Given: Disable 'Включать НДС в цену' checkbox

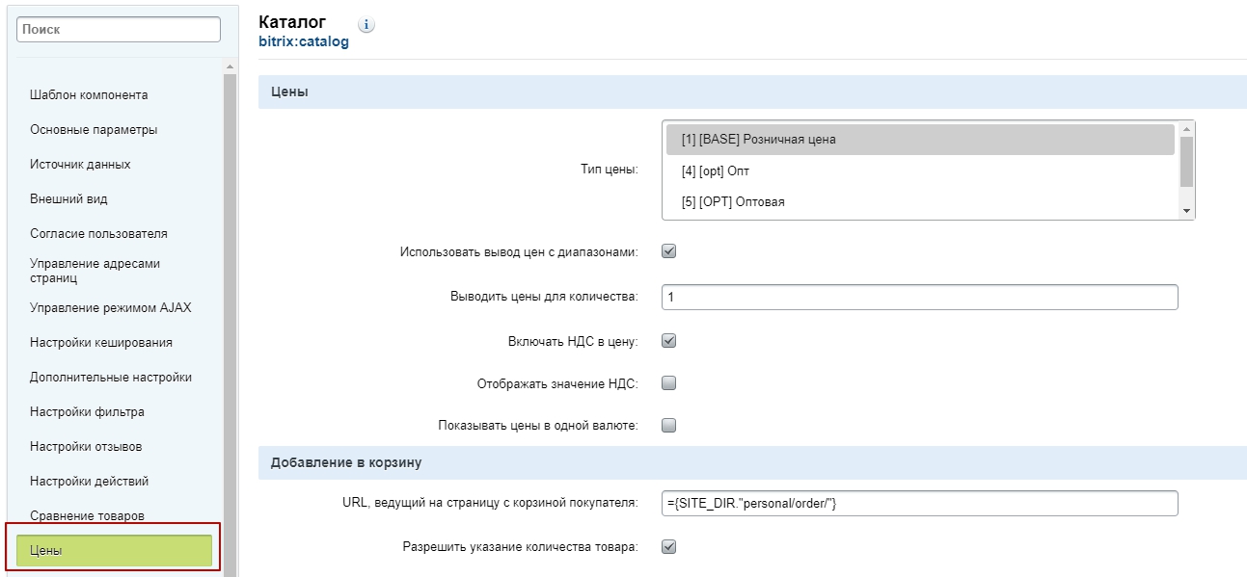Looking at the screenshot, I should pos(669,340).
